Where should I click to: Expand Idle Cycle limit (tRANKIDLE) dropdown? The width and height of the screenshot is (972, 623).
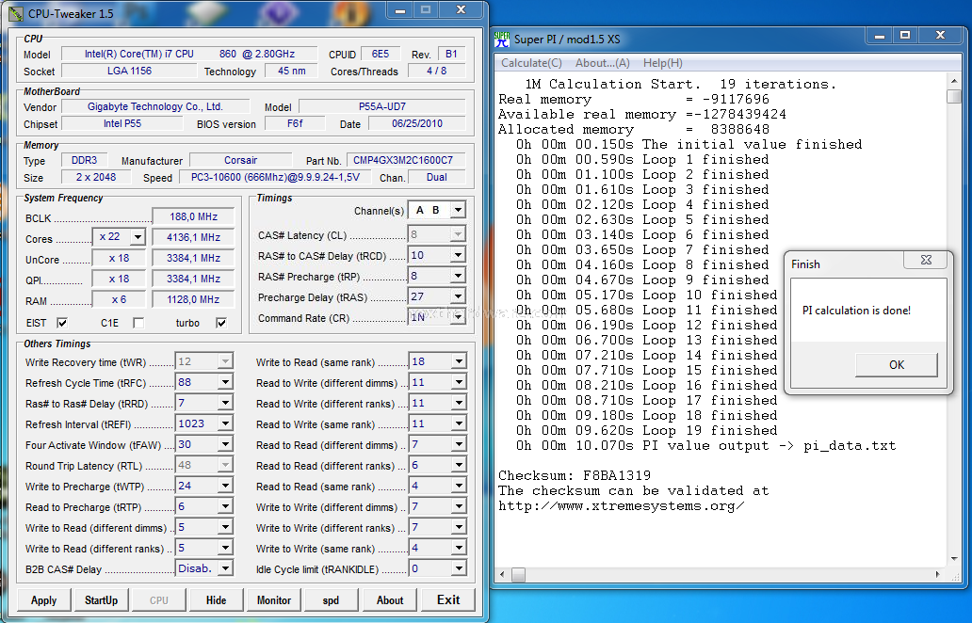[458, 567]
